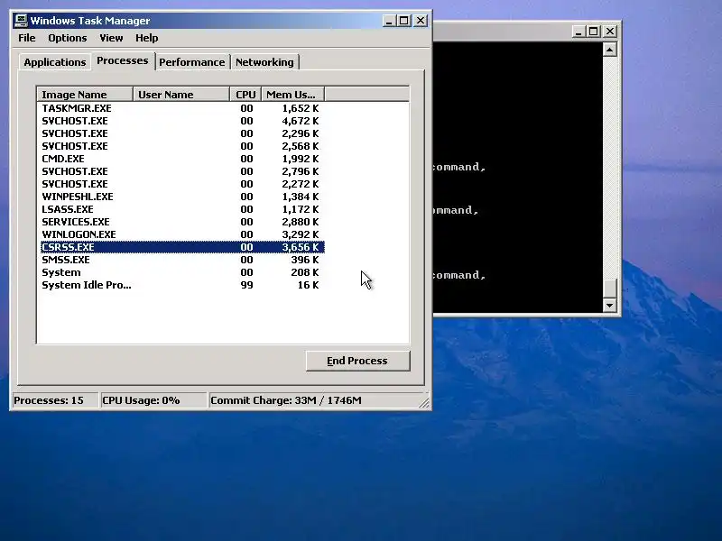Select the WINPESHL.EXE process

(x=182, y=197)
